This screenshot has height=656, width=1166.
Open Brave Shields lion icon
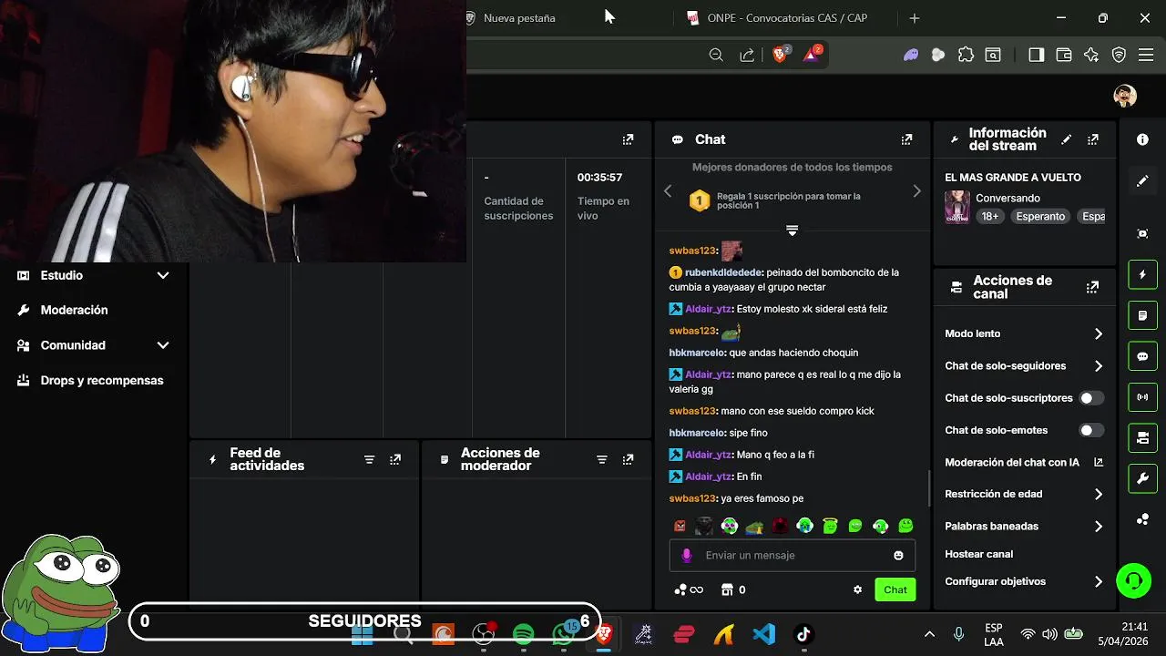780,55
